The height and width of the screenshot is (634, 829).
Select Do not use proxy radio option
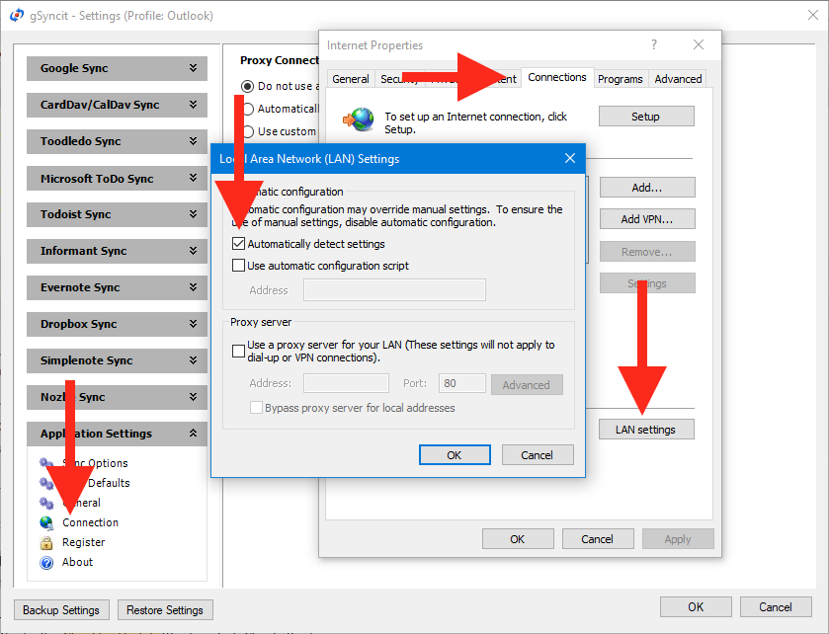point(247,86)
